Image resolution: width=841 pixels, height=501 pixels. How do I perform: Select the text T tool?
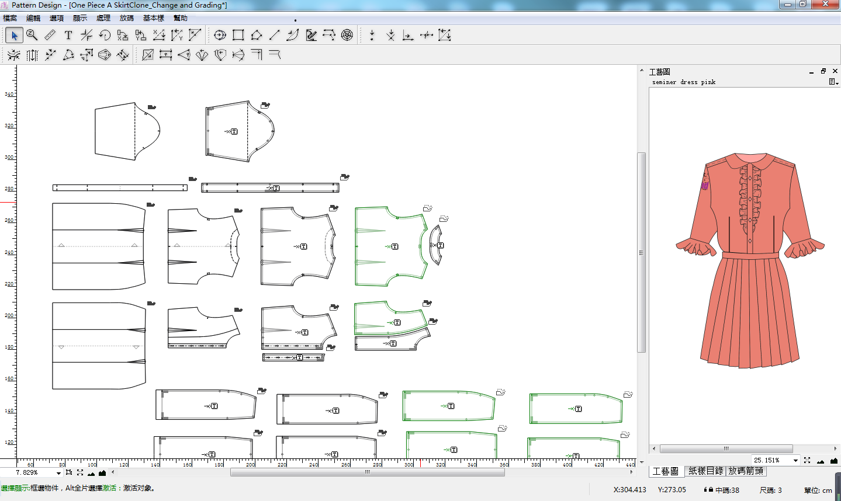[68, 36]
